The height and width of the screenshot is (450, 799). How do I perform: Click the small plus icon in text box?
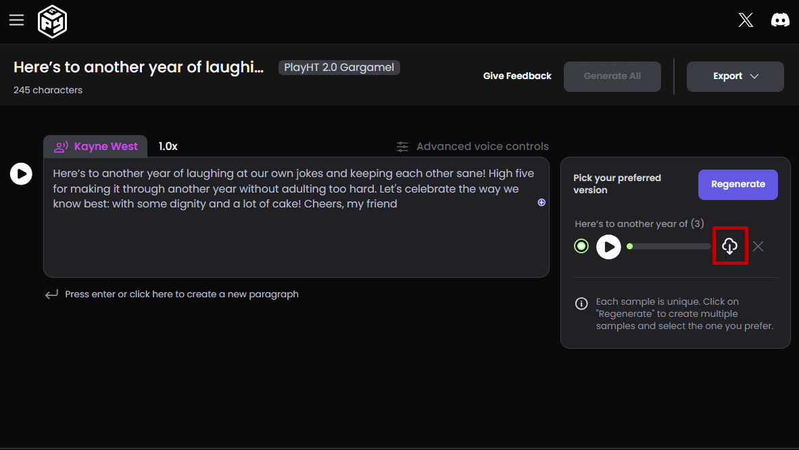pos(541,202)
